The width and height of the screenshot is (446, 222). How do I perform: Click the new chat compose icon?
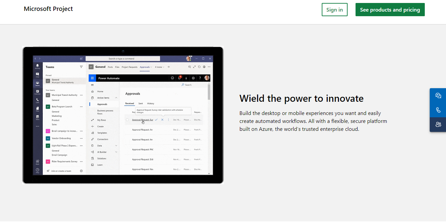point(81,58)
